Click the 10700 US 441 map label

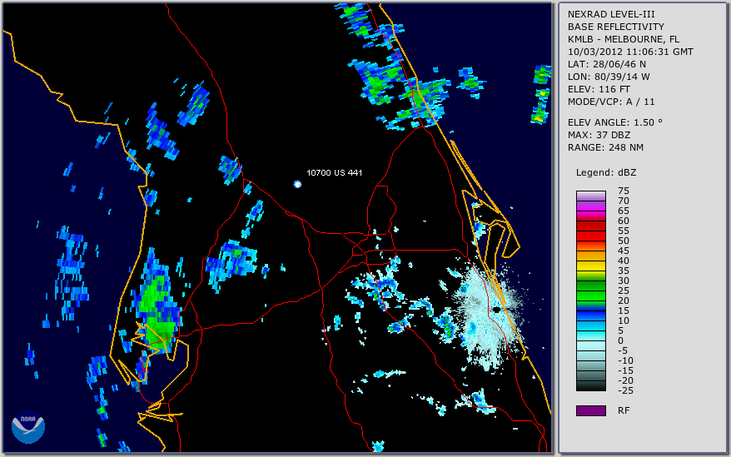[334, 172]
